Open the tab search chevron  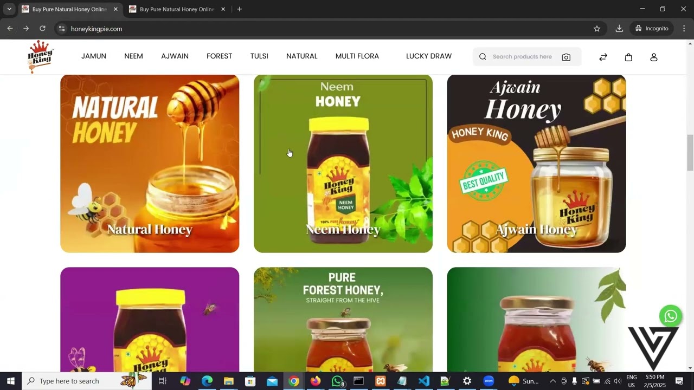9,9
